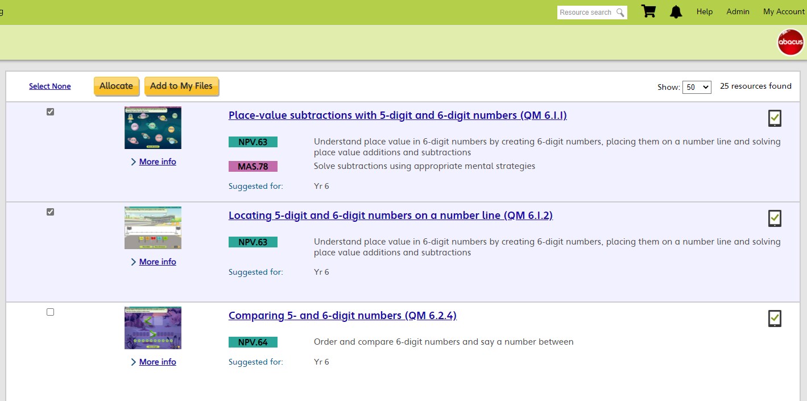This screenshot has width=807, height=401.
Task: Open the Place-value subtractions resource thumbnail
Action: click(x=153, y=128)
